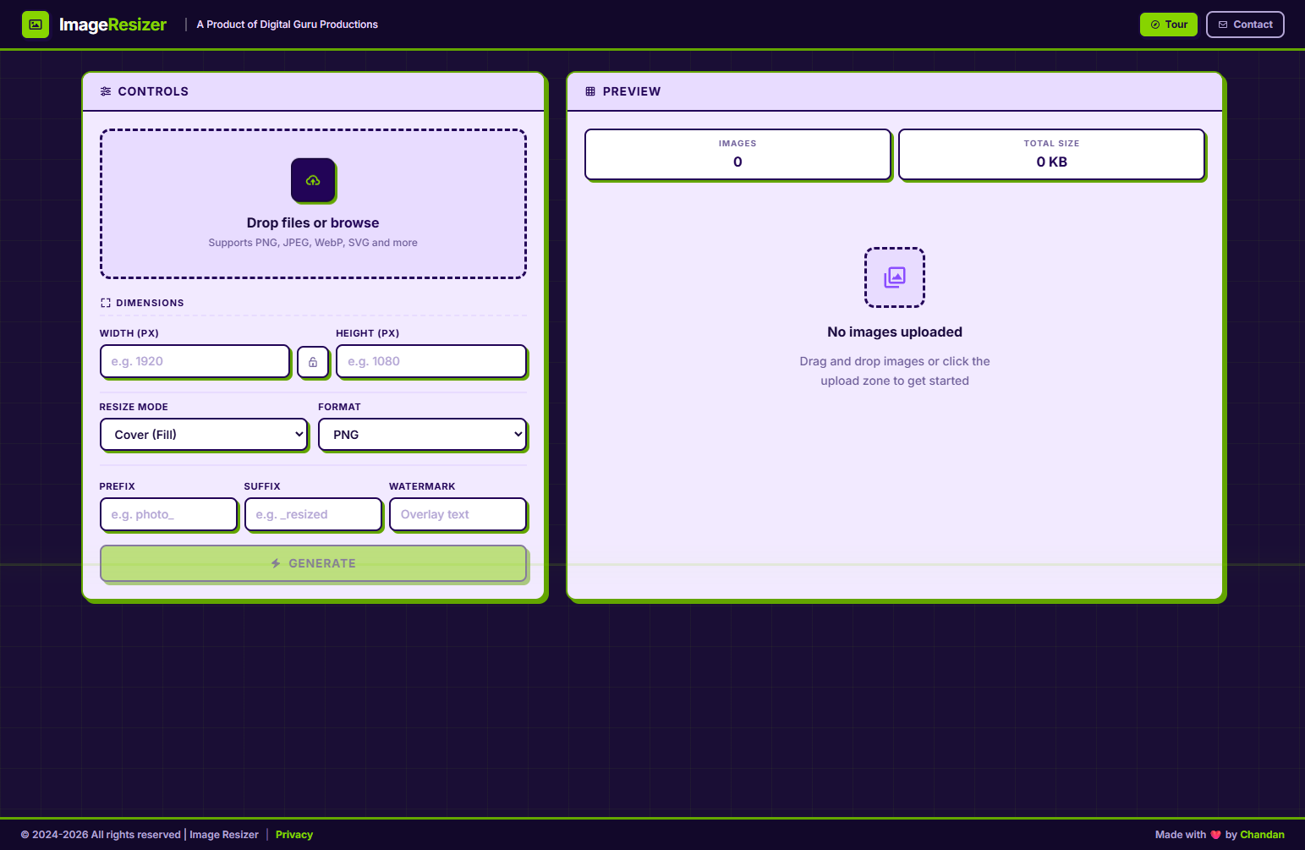Click the ImageResizer brand name
The height and width of the screenshot is (850, 1305).
[x=112, y=25]
